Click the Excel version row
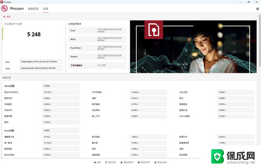 [x=97, y=31]
